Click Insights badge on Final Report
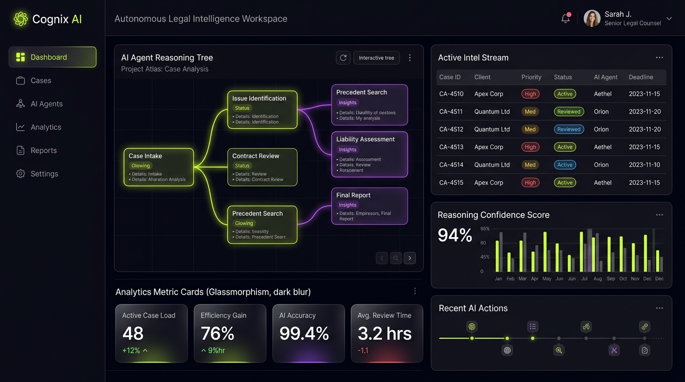Viewport: 685px width, 382px height. point(347,205)
